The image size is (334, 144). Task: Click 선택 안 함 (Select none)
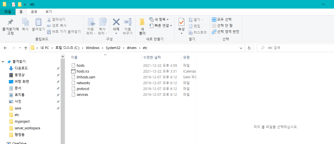click(x=222, y=25)
